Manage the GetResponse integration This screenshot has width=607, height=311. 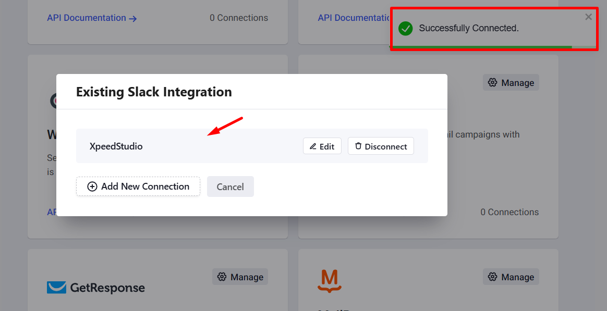click(x=239, y=277)
